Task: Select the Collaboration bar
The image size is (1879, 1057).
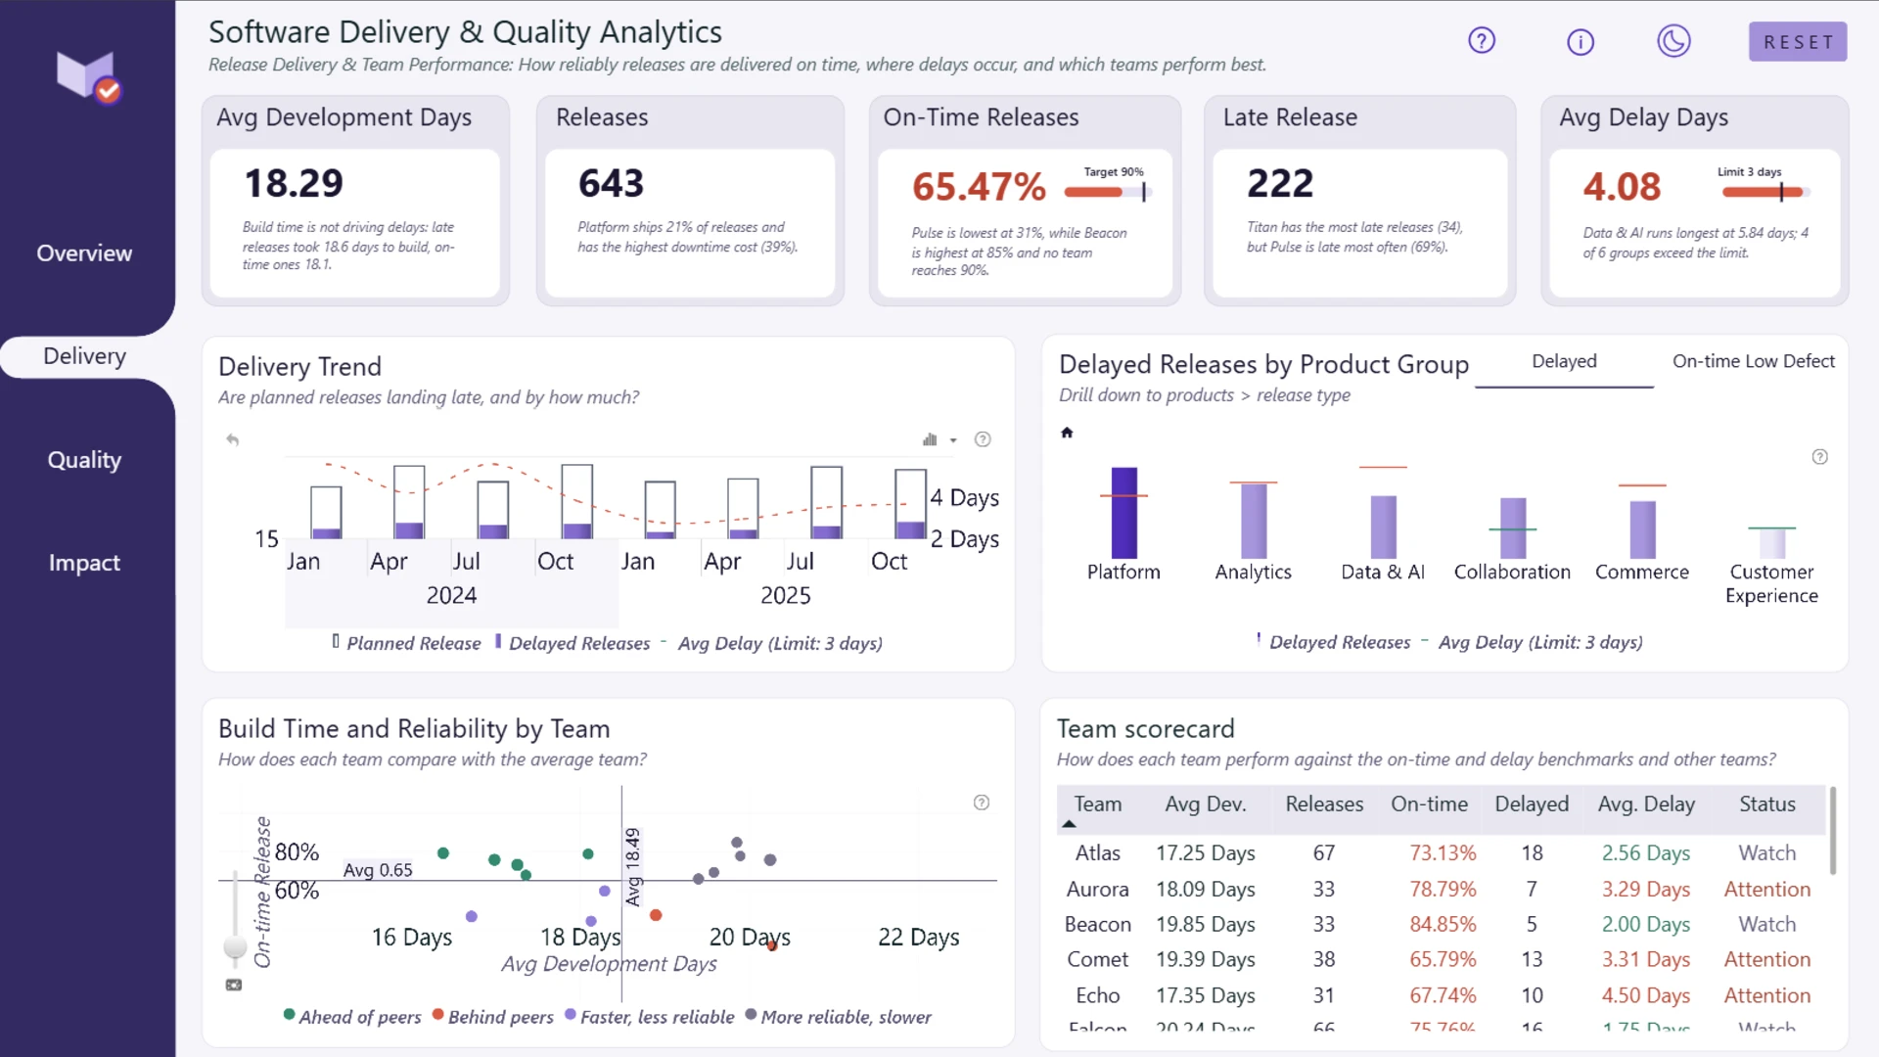Action: coord(1513,528)
